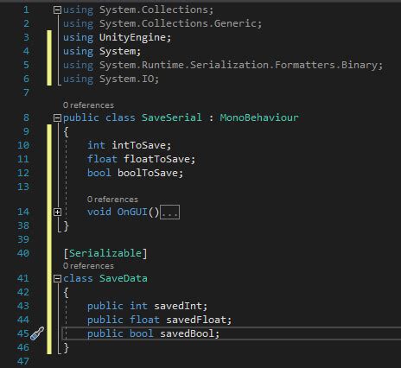Viewport: 401px width, 368px height.
Task: Click the closing brace on line 46
Action: (x=66, y=348)
